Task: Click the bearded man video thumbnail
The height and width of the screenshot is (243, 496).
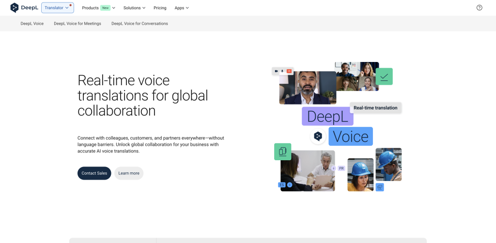Action: click(308, 88)
